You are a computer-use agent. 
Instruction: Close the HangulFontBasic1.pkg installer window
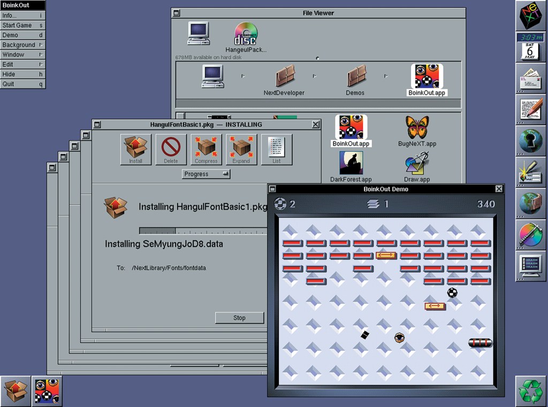pyautogui.click(x=316, y=125)
